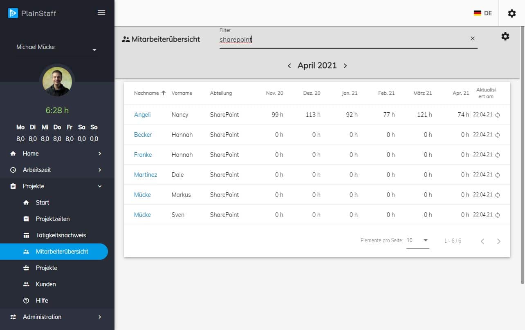The width and height of the screenshot is (525, 330).
Task: Click the Franke surname link
Action: pos(143,155)
